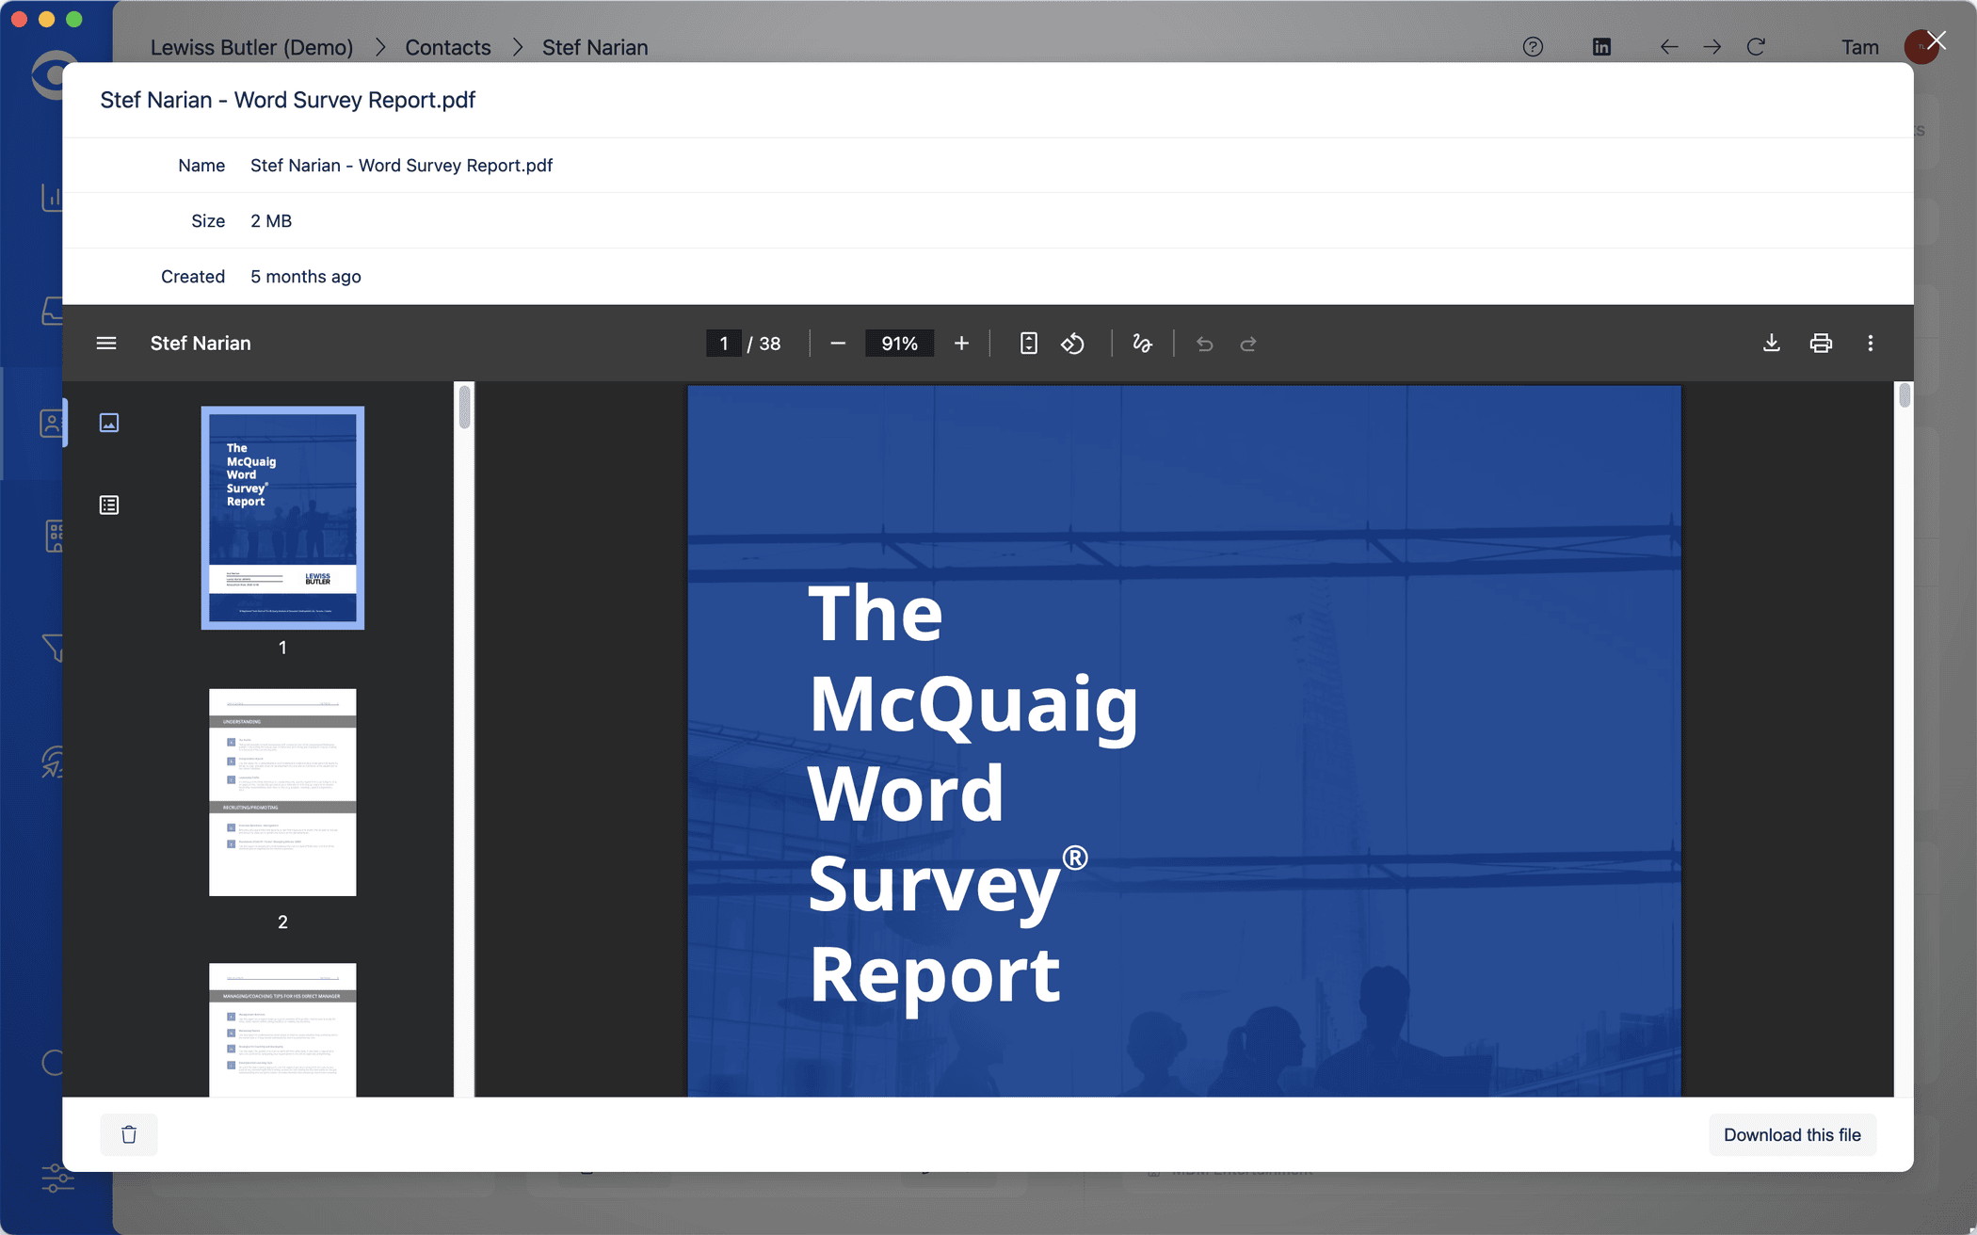
Task: Click the zoom in plus button
Action: [x=961, y=344]
